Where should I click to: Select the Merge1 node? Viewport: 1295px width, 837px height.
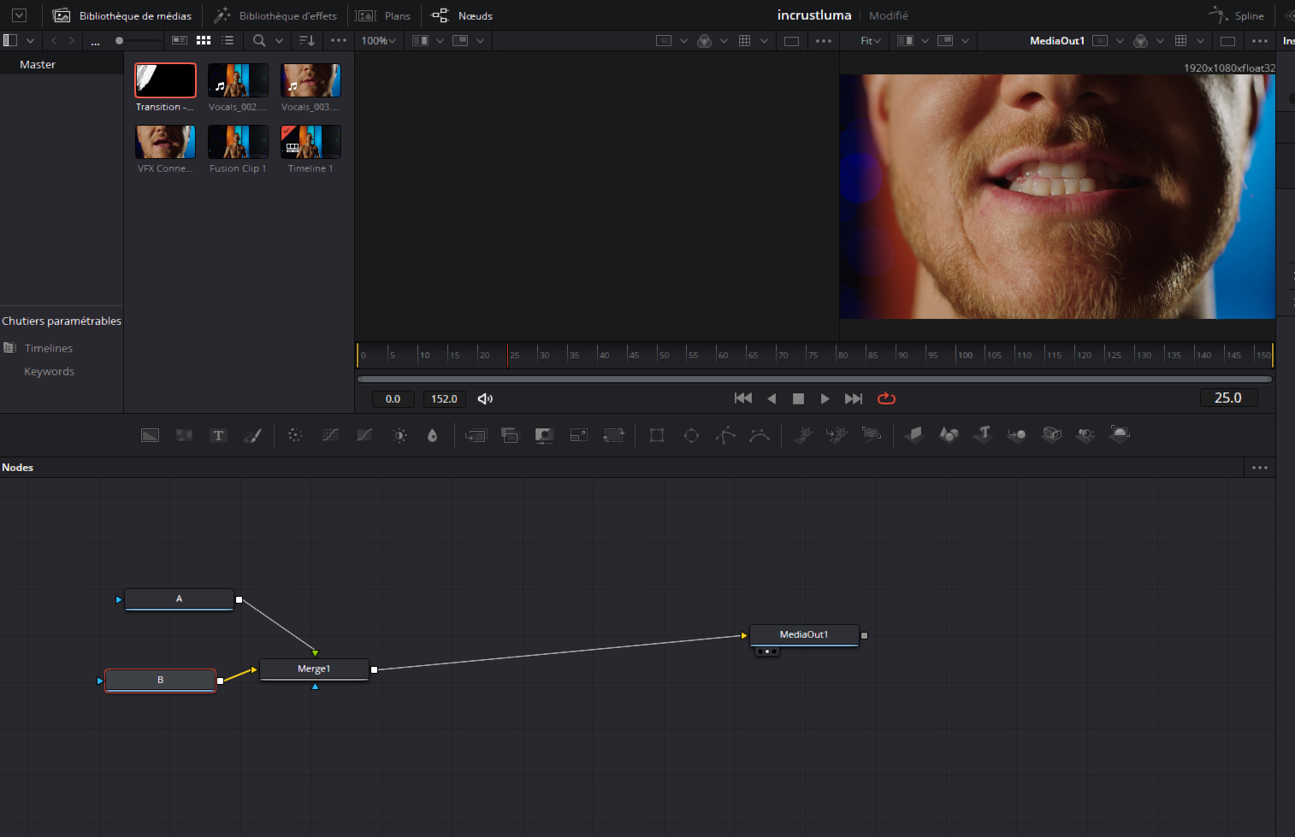tap(314, 669)
